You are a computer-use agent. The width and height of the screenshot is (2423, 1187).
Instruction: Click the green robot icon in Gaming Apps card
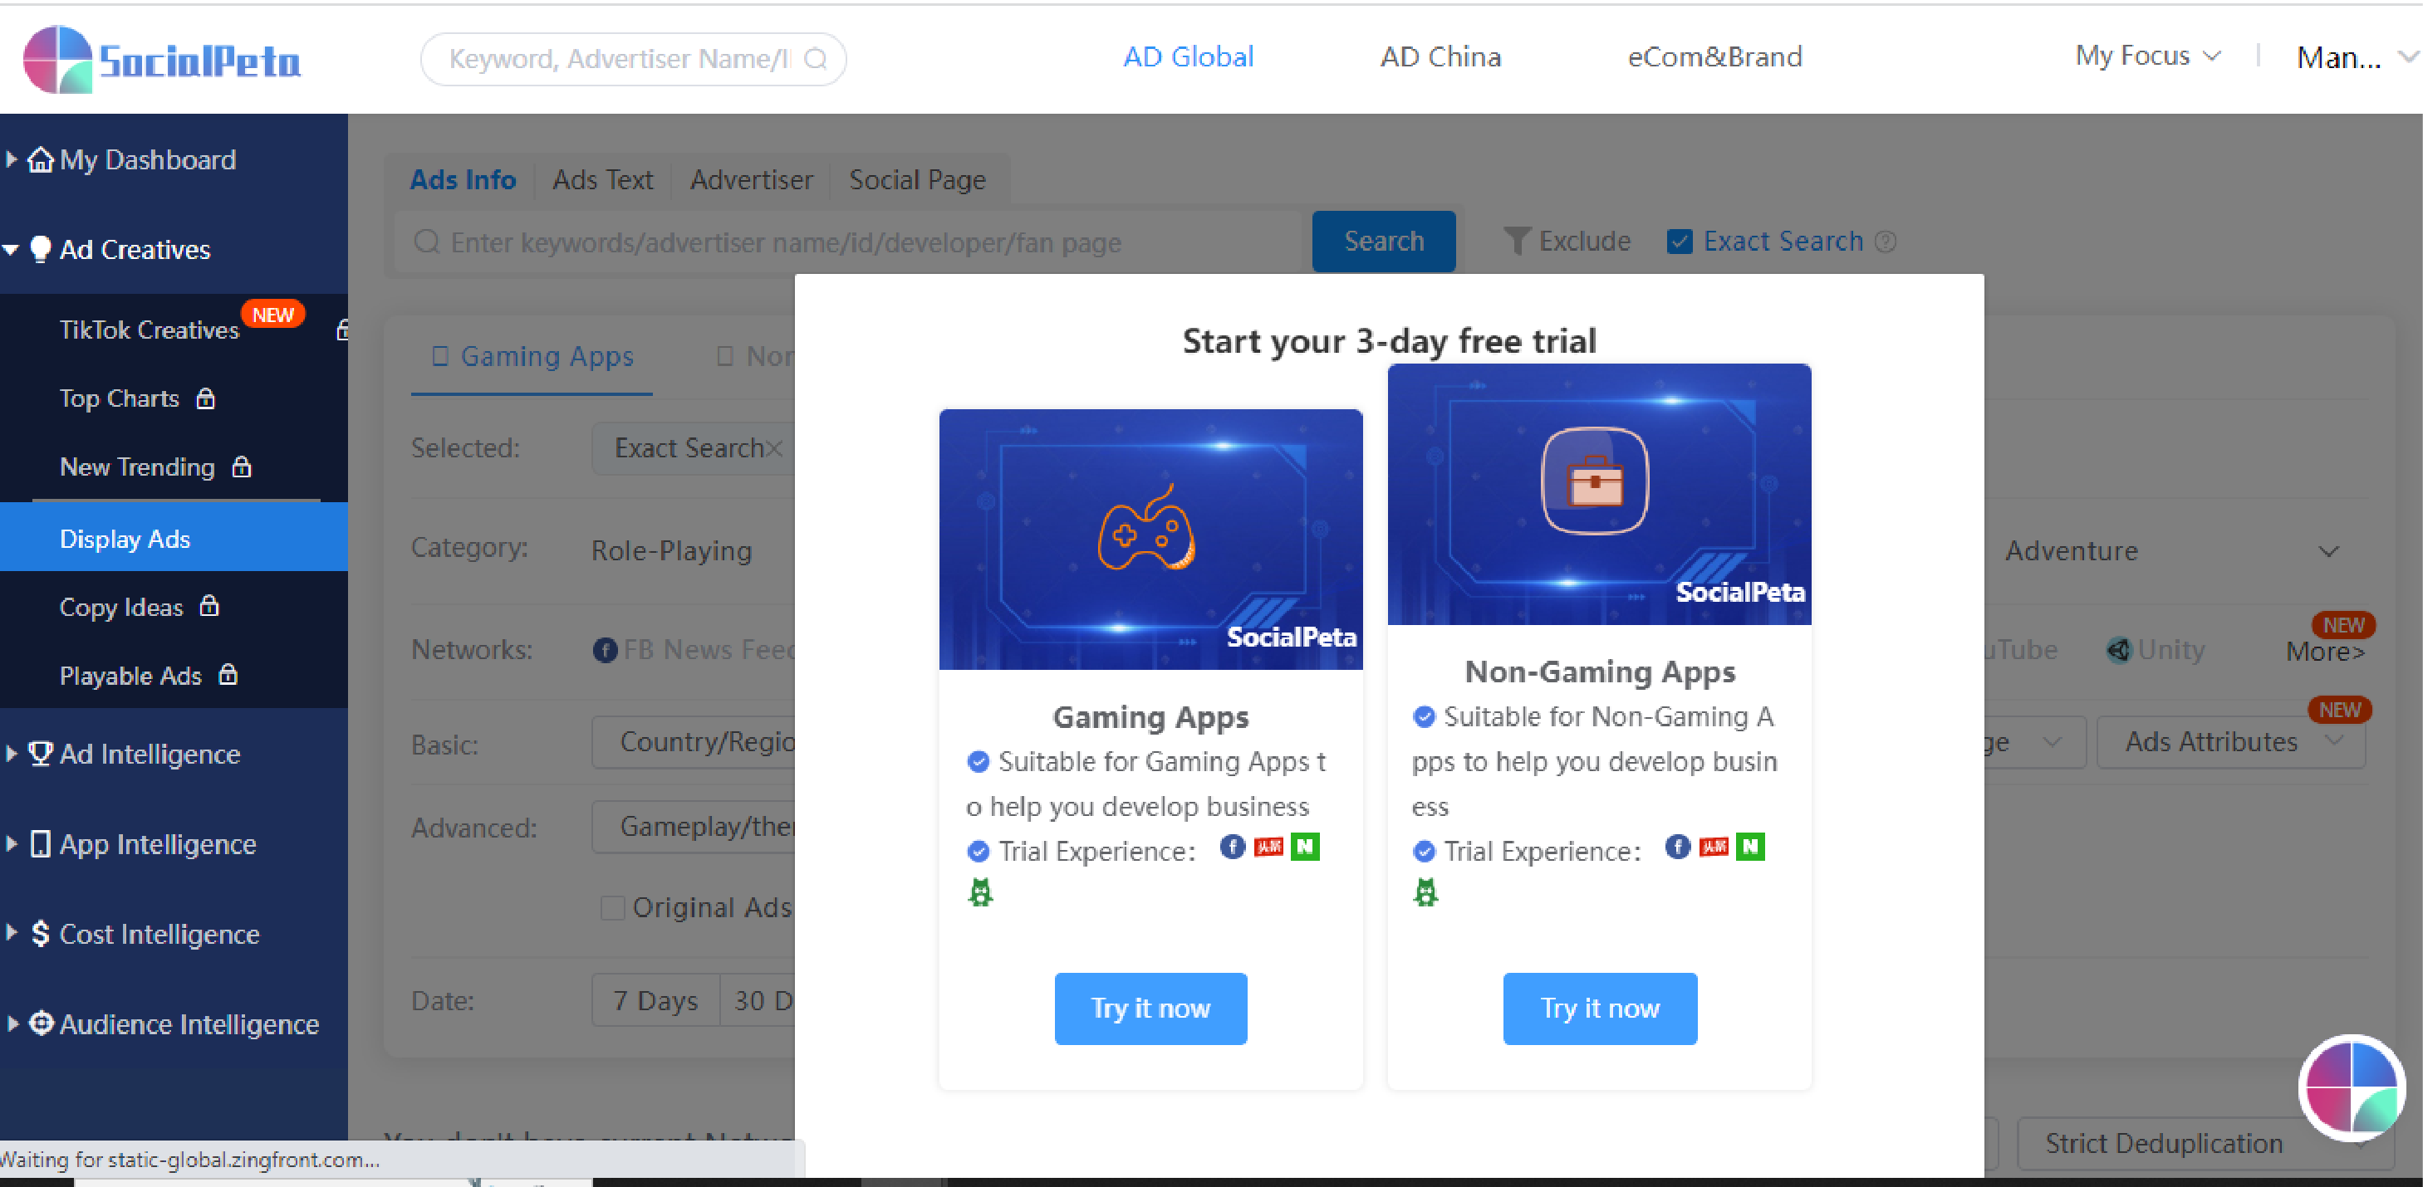pyautogui.click(x=980, y=891)
